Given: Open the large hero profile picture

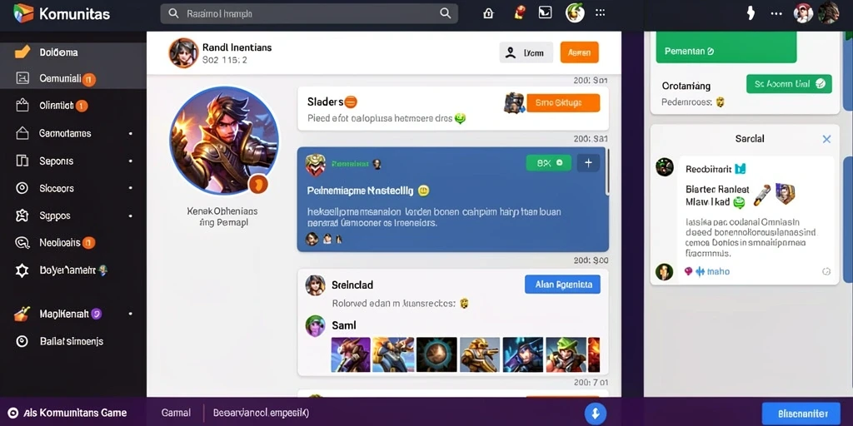Looking at the screenshot, I should 223,140.
